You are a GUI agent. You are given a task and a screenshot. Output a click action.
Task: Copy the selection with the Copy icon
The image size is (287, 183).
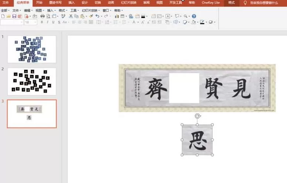click(x=76, y=16)
